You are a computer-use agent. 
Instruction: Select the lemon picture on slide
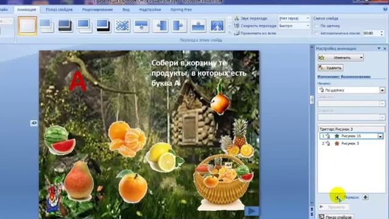(165, 158)
